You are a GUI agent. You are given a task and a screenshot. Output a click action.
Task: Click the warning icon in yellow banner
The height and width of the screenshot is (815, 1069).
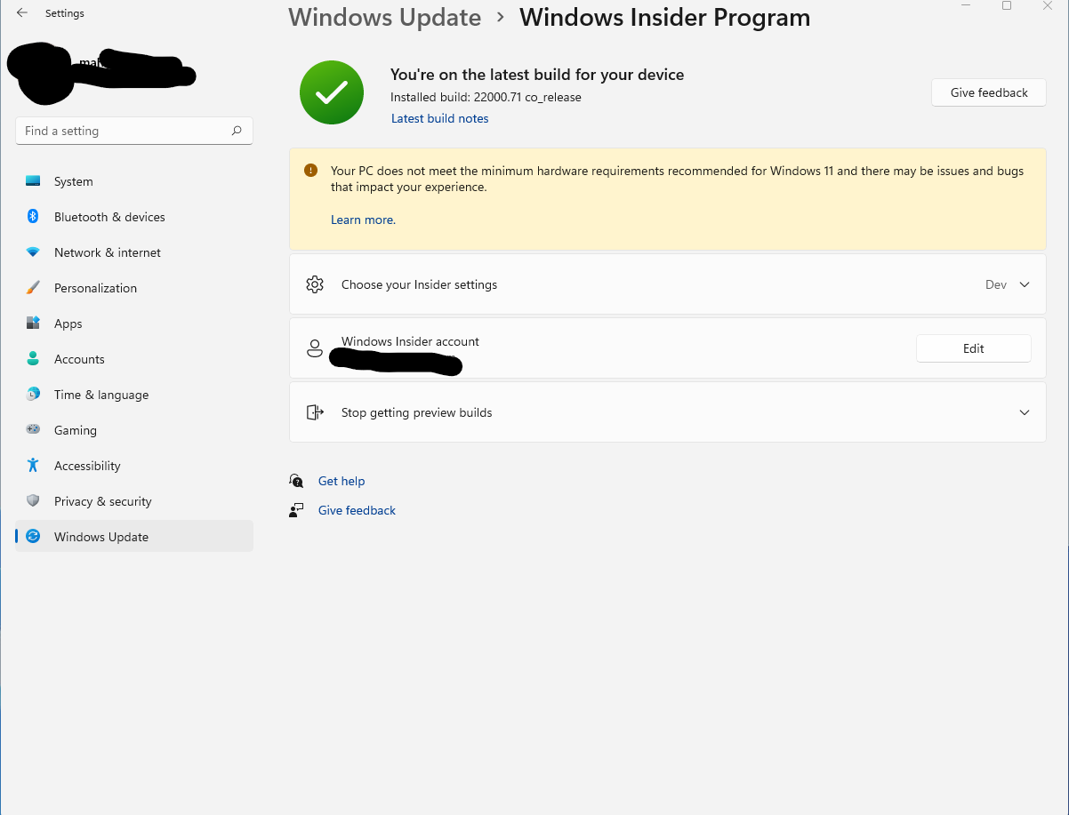[x=310, y=171]
